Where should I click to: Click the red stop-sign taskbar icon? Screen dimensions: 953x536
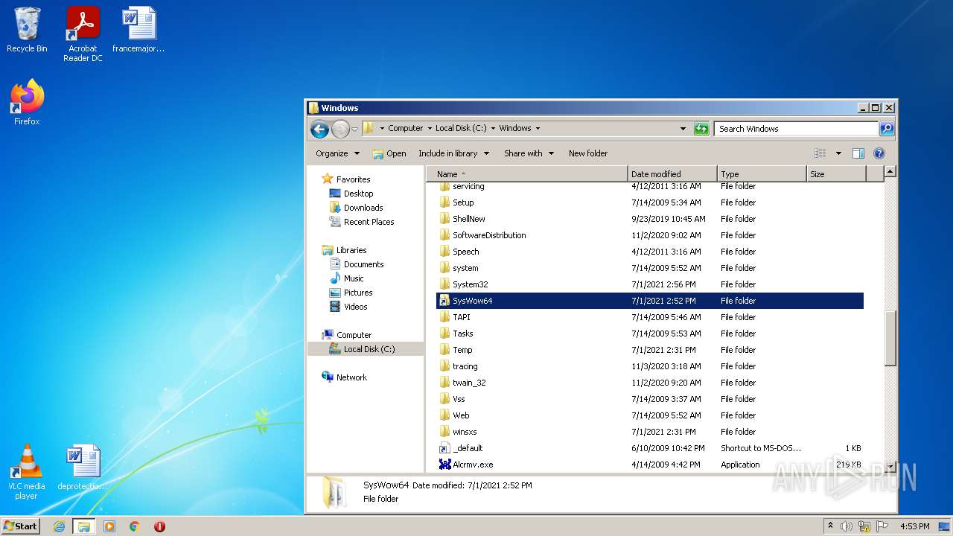click(x=159, y=526)
